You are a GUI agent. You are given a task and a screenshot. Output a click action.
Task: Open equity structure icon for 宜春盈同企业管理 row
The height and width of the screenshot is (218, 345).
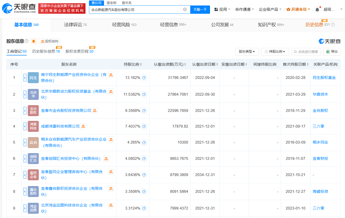(111, 172)
